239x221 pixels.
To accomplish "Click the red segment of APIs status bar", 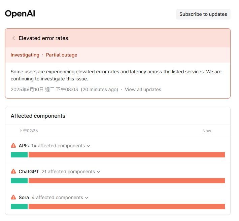I will pos(127,155).
